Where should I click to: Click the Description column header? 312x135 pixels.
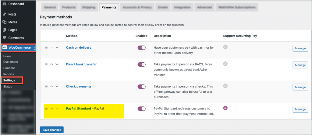[x=162, y=36]
